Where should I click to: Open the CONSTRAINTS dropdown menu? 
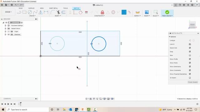click(x=99, y=16)
